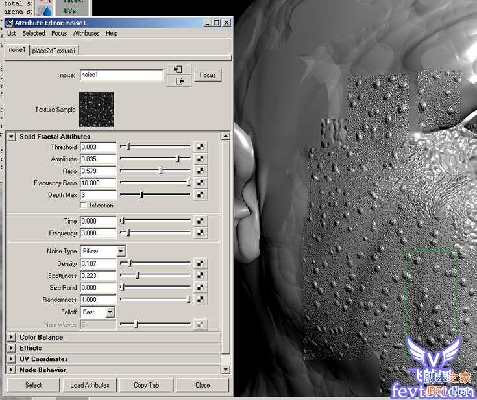The image size is (477, 400).
Task: Click the Time value field 0.000
Action: 98,221
